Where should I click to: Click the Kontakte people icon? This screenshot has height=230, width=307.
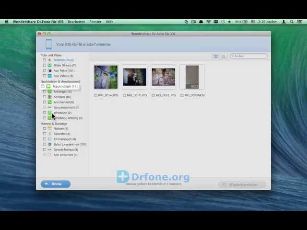[x=50, y=97]
